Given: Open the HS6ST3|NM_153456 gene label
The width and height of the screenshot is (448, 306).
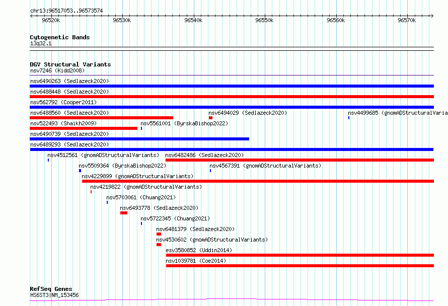Looking at the screenshot, I should [54, 295].
